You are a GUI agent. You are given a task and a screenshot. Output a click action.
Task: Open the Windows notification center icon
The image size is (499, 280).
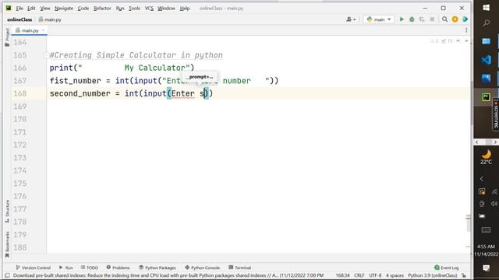pos(486,268)
